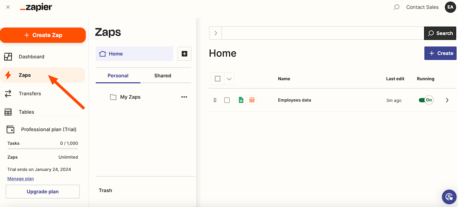Focus the Zaps search input field
458x207 pixels.
pyautogui.click(x=323, y=33)
